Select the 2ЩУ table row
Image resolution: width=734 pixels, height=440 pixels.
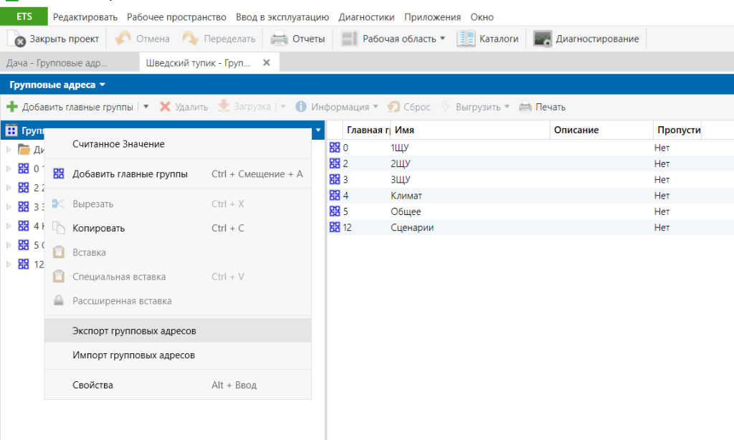(x=530, y=163)
